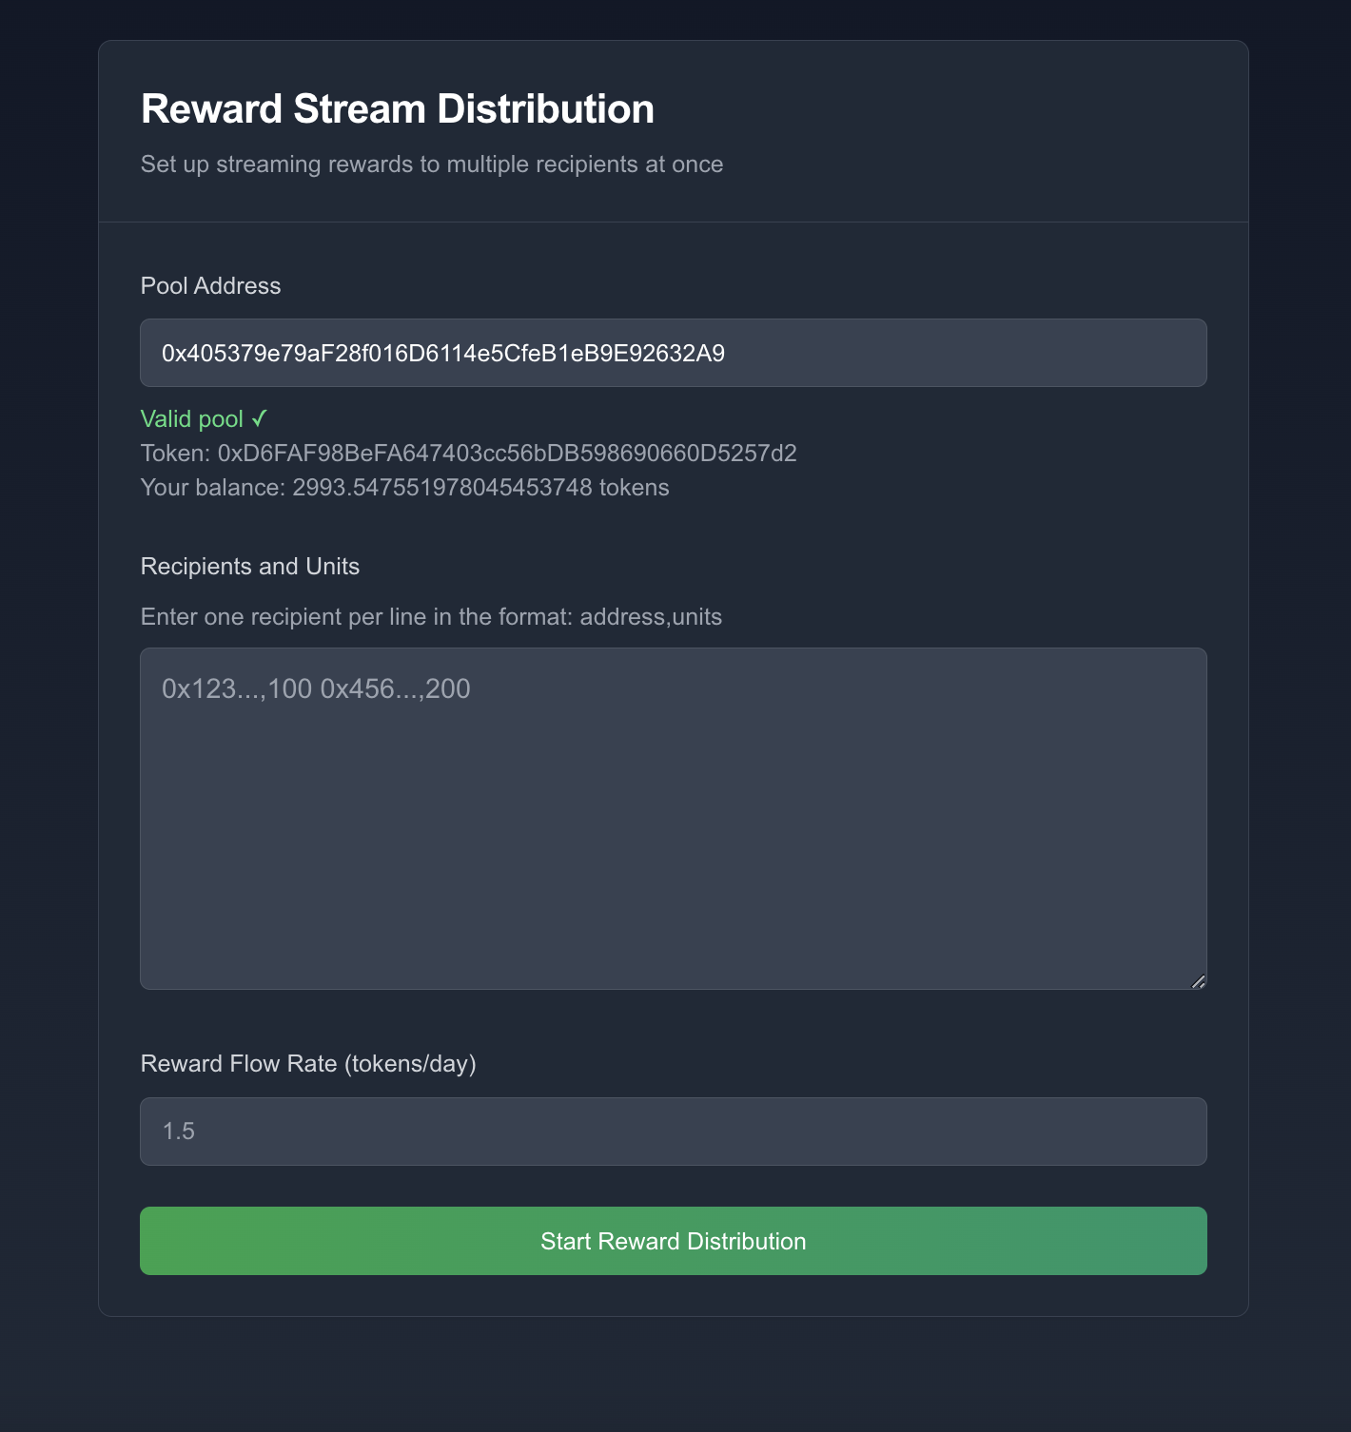This screenshot has width=1351, height=1432.
Task: Select the Pool Address input field
Action: pyautogui.click(x=673, y=353)
